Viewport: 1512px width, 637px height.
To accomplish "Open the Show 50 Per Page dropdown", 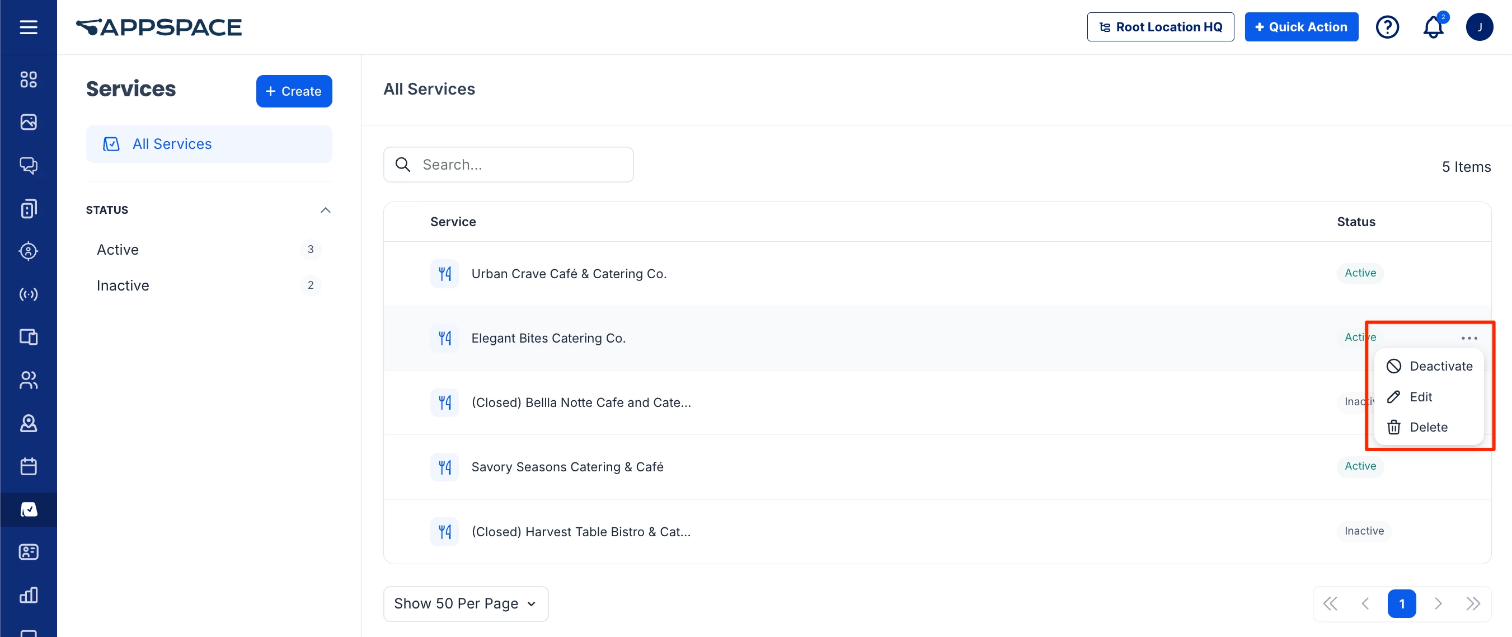I will click(x=466, y=603).
